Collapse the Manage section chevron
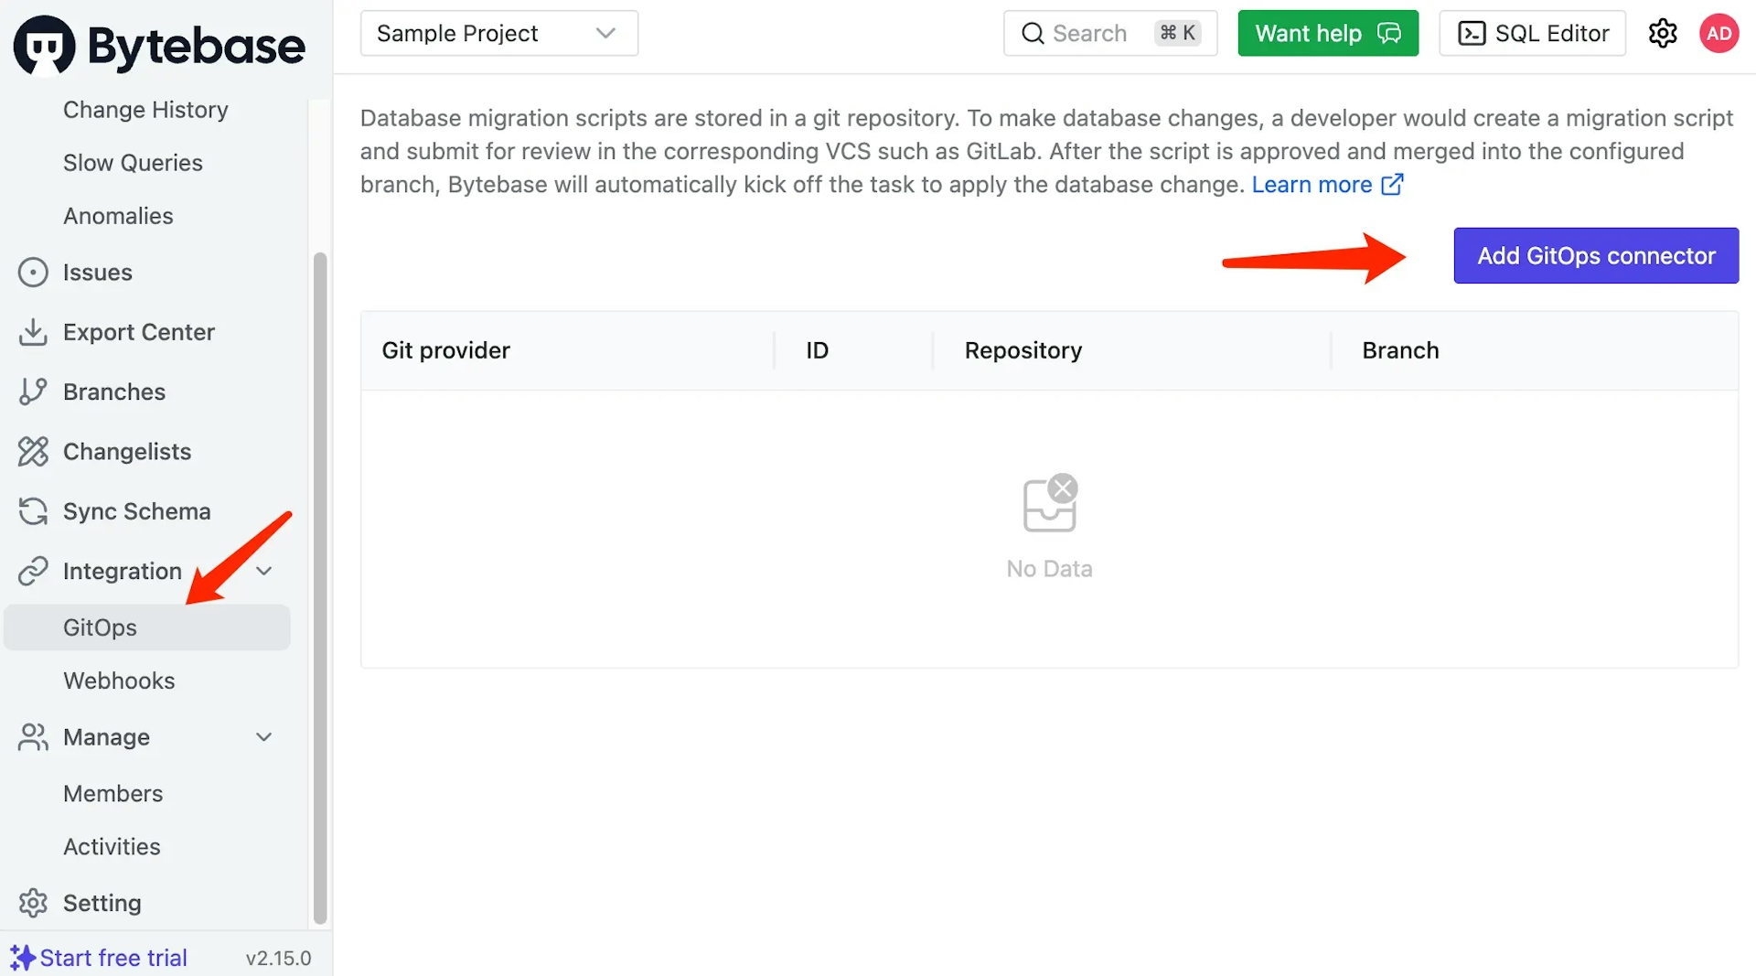This screenshot has height=976, width=1756. (264, 737)
